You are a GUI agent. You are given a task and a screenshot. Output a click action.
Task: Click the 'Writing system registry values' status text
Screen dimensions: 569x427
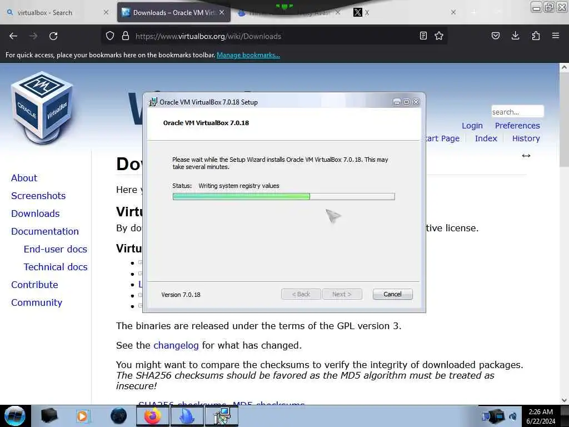tap(239, 186)
